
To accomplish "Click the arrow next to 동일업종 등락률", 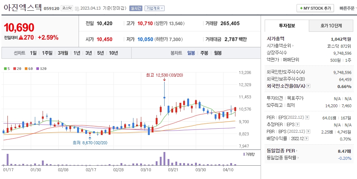I will coord(298,158).
